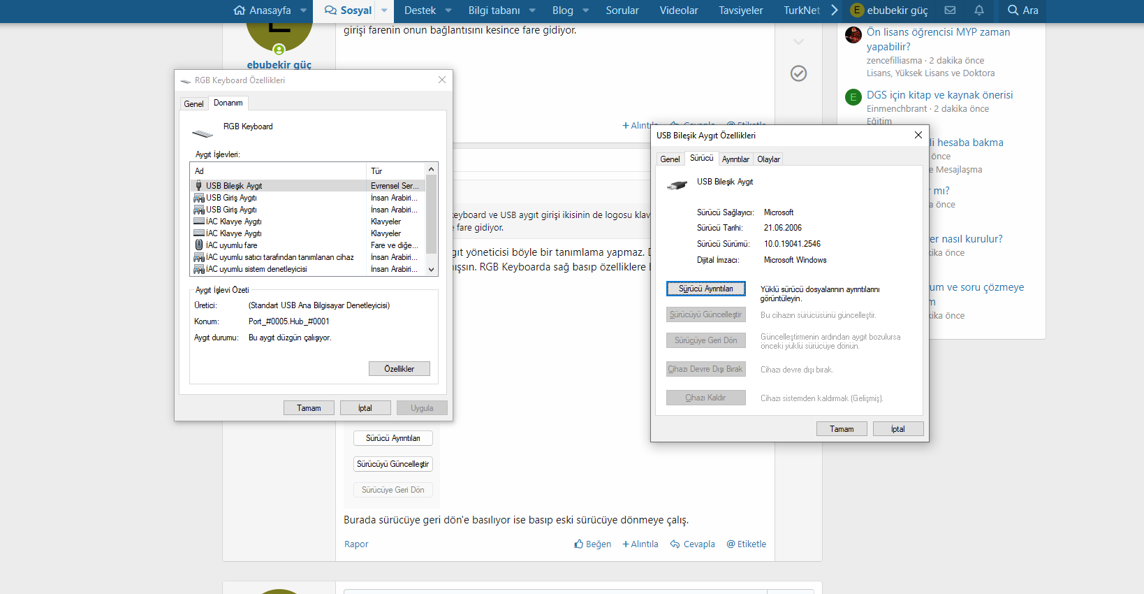Click the round E avatar in the navbar

(857, 10)
